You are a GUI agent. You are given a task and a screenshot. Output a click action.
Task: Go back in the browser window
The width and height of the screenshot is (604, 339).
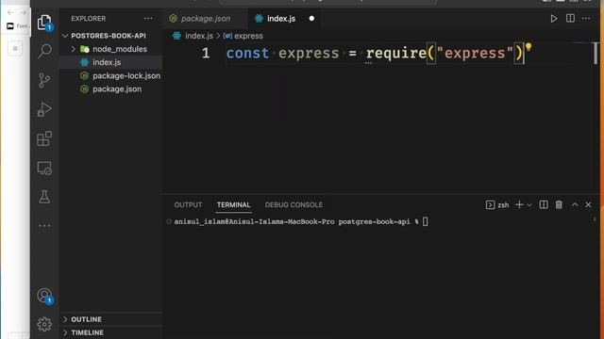pyautogui.click(x=10, y=12)
